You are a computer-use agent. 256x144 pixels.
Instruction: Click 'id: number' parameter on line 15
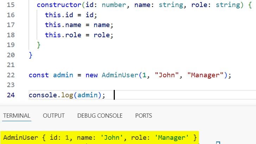[106, 5]
